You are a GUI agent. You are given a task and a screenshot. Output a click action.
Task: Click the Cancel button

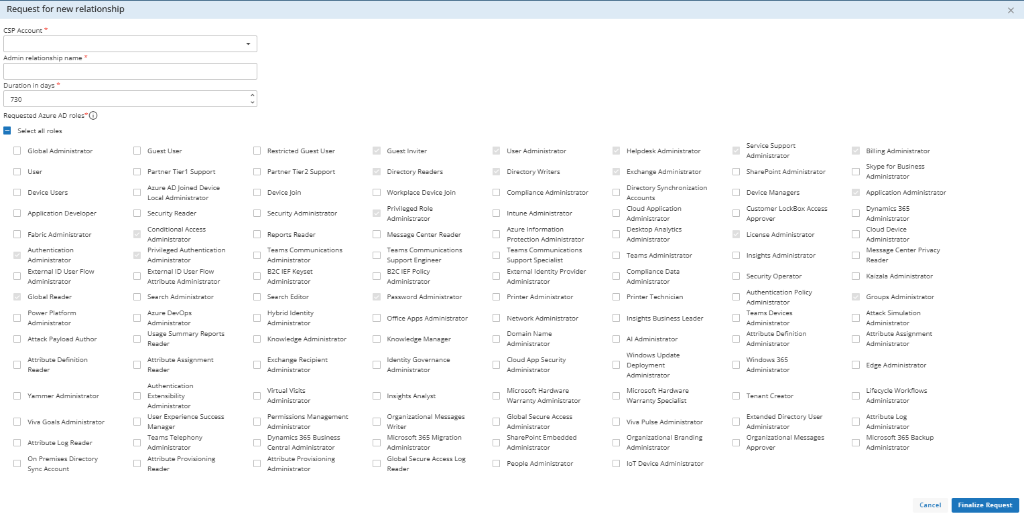930,505
